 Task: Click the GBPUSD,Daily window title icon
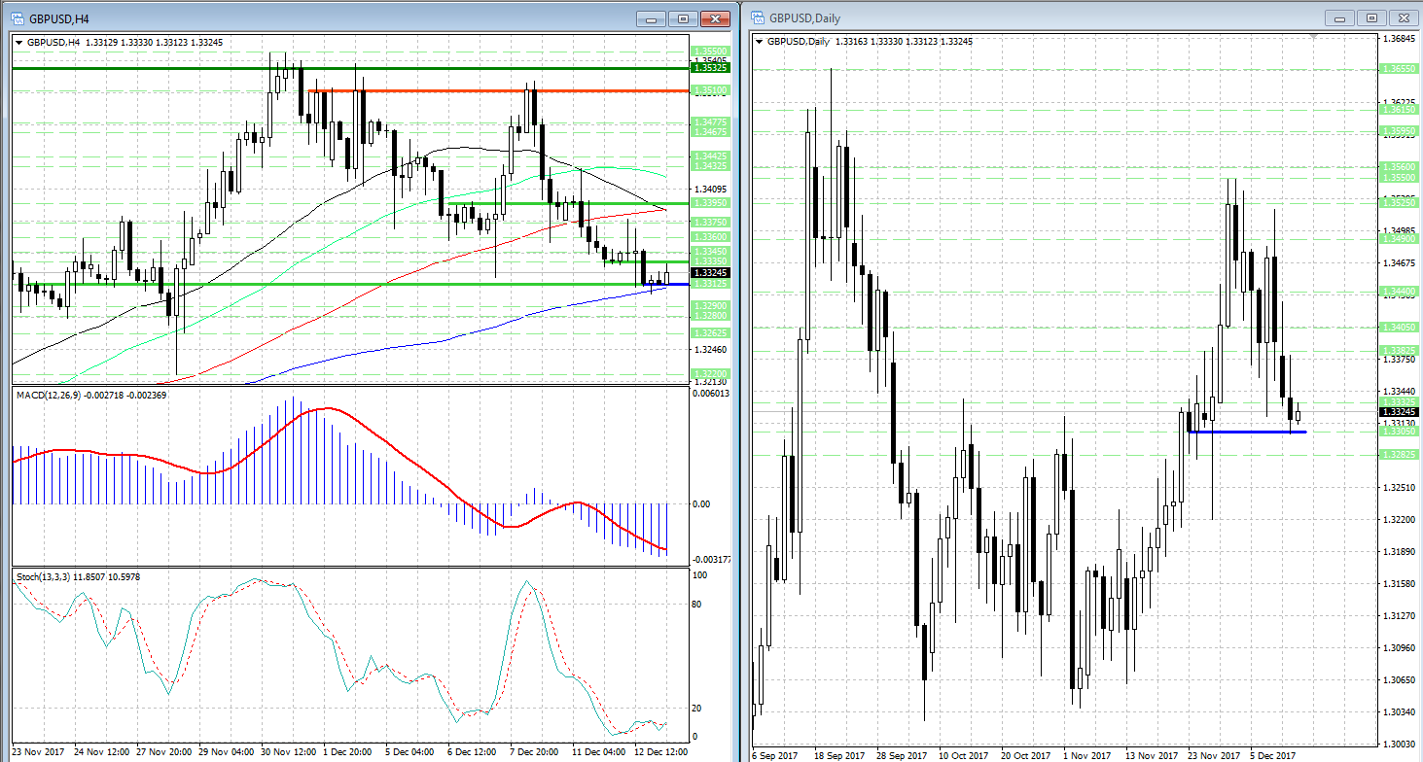pyautogui.click(x=758, y=17)
